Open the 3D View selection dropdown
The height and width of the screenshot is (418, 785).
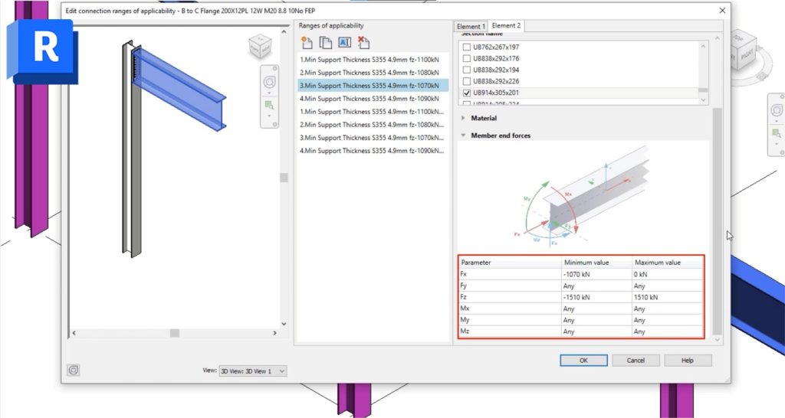point(253,371)
